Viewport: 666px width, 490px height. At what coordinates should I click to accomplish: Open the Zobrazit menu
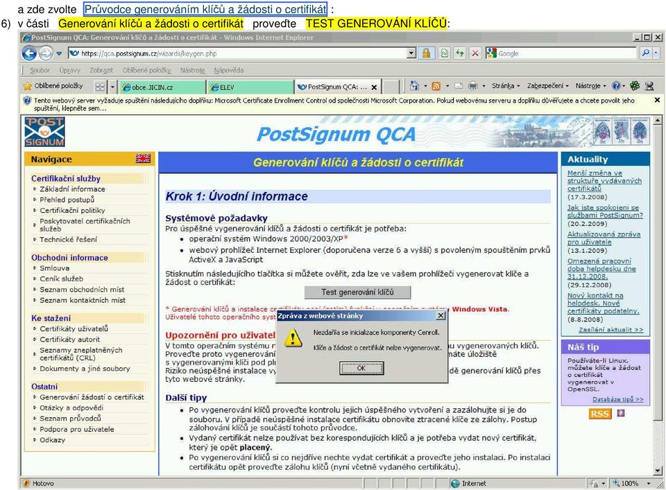point(101,71)
